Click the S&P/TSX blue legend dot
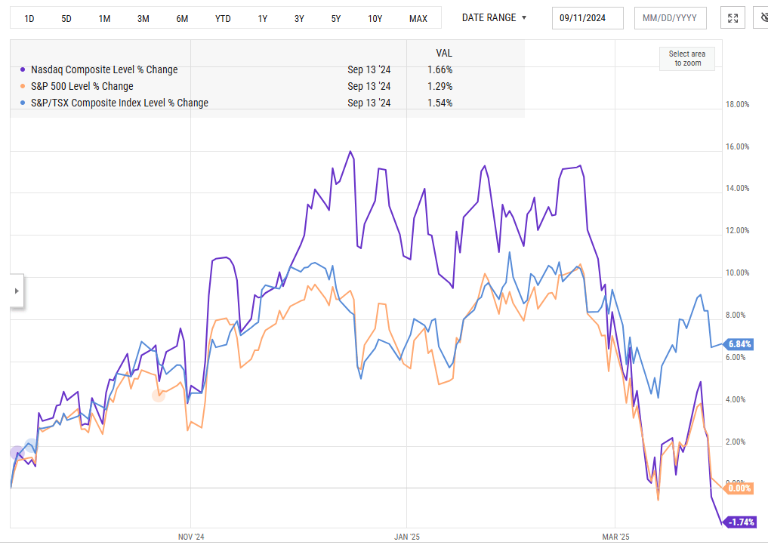Image resolution: width=768 pixels, height=545 pixels. click(23, 103)
